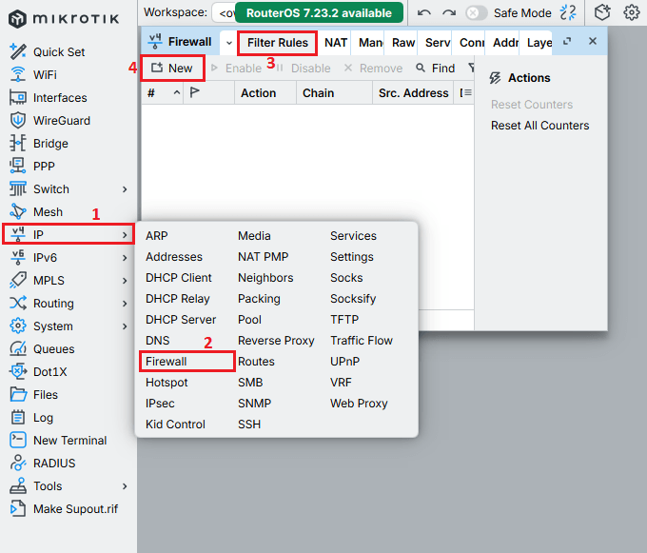Image resolution: width=647 pixels, height=553 pixels.
Task: Select Hotspot in the IP submenu
Action: 167,382
